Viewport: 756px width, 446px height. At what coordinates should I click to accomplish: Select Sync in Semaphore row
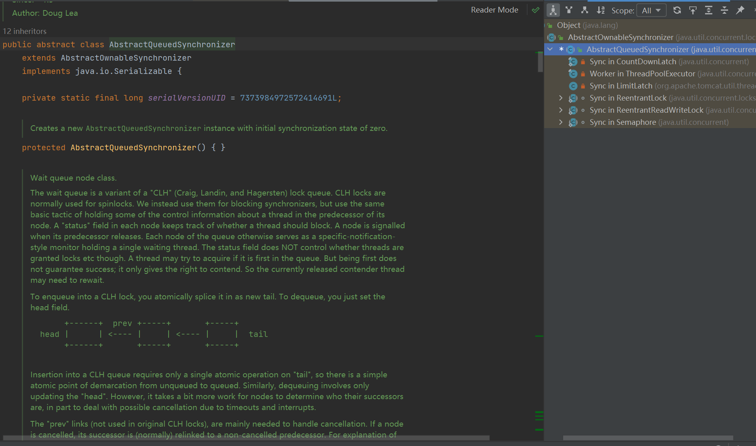(650, 122)
